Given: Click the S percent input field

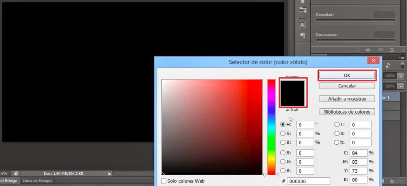Looking at the screenshot, I should [x=305, y=133].
